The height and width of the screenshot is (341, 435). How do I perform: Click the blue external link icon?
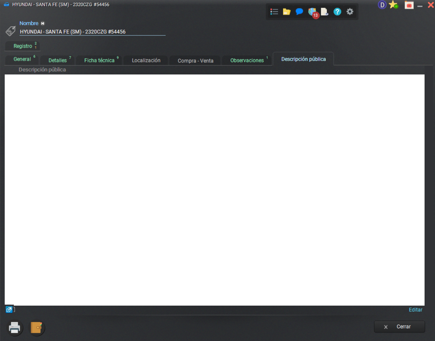tap(9, 309)
